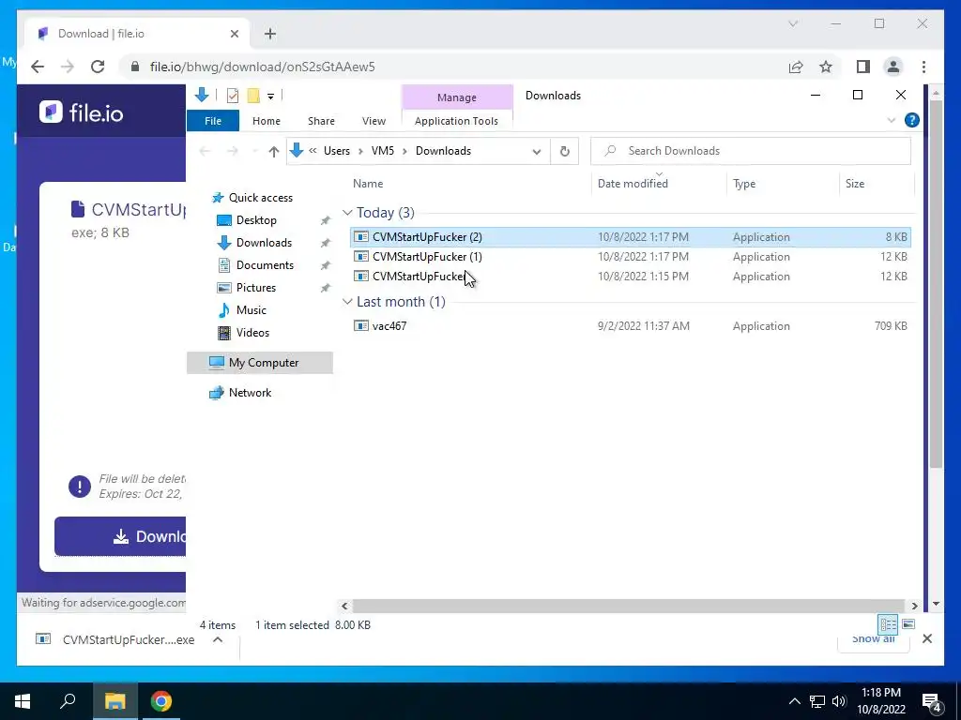
Task: Switch to Details view icon
Action: tap(888, 624)
